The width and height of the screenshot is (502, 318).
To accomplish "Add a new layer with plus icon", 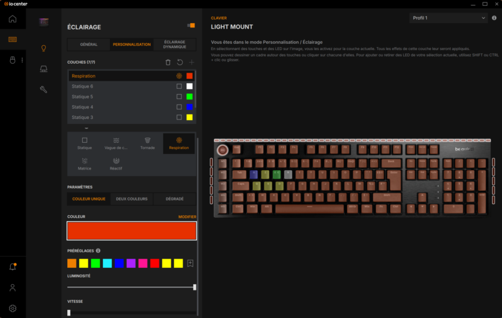I will click(x=191, y=62).
